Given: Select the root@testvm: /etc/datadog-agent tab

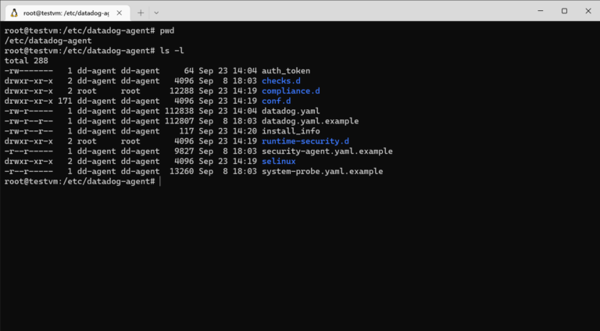Looking at the screenshot, I should [66, 12].
